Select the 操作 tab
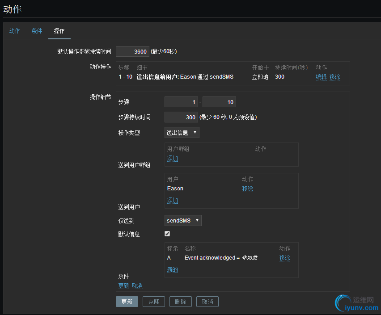381x315 pixels. tap(59, 31)
